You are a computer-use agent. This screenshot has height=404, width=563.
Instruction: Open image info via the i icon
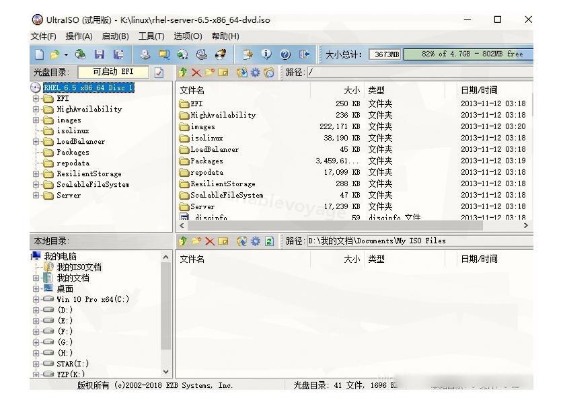click(x=266, y=54)
